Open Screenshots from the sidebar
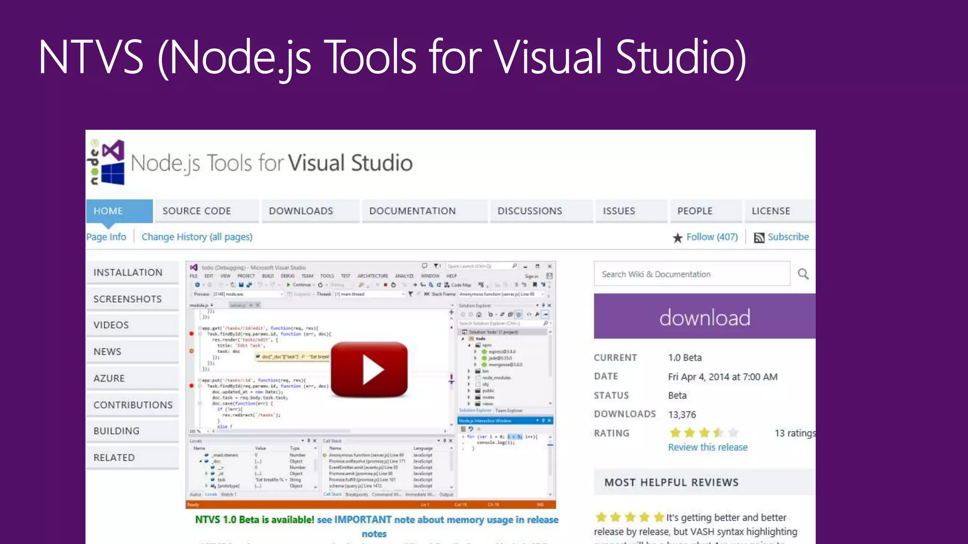Viewport: 968px width, 544px height. 128,299
